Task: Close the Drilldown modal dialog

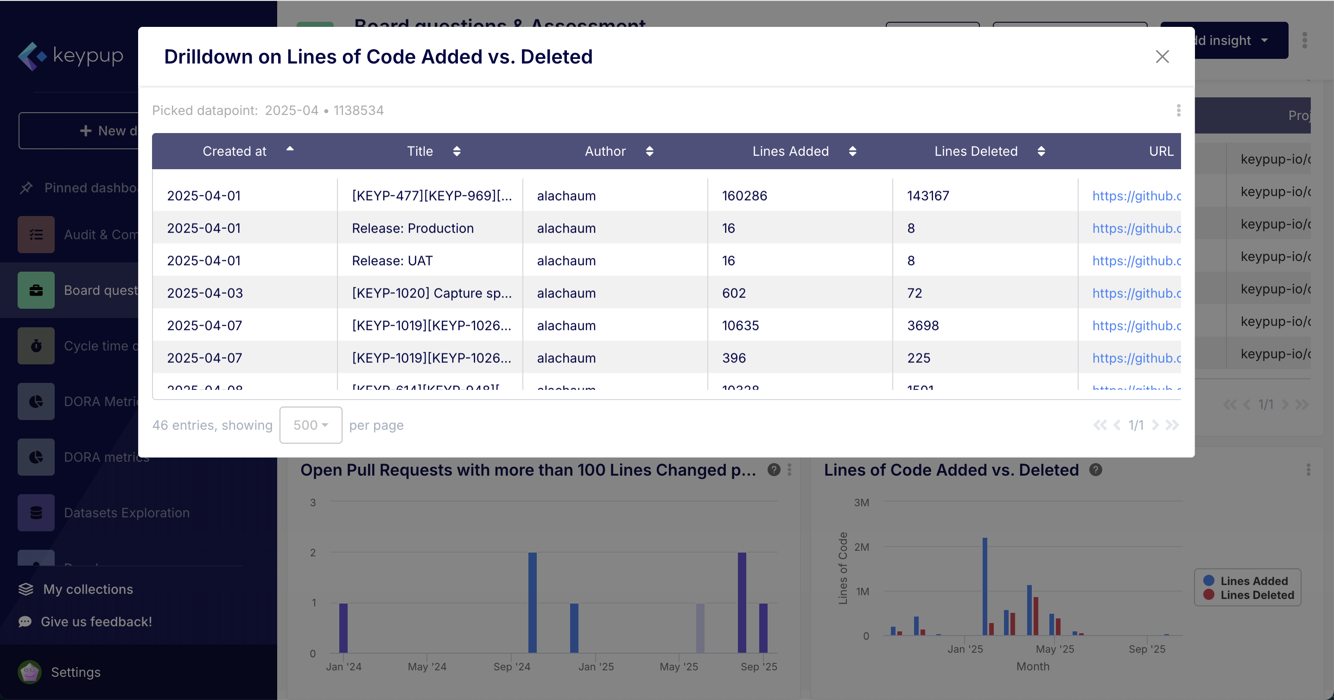Action: pyautogui.click(x=1162, y=57)
